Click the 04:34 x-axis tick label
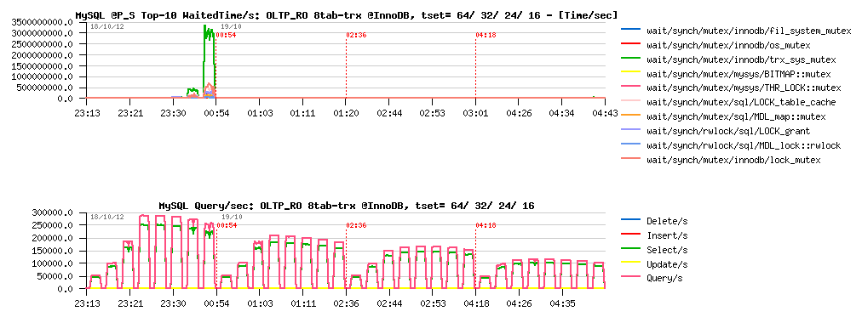 click(x=562, y=114)
